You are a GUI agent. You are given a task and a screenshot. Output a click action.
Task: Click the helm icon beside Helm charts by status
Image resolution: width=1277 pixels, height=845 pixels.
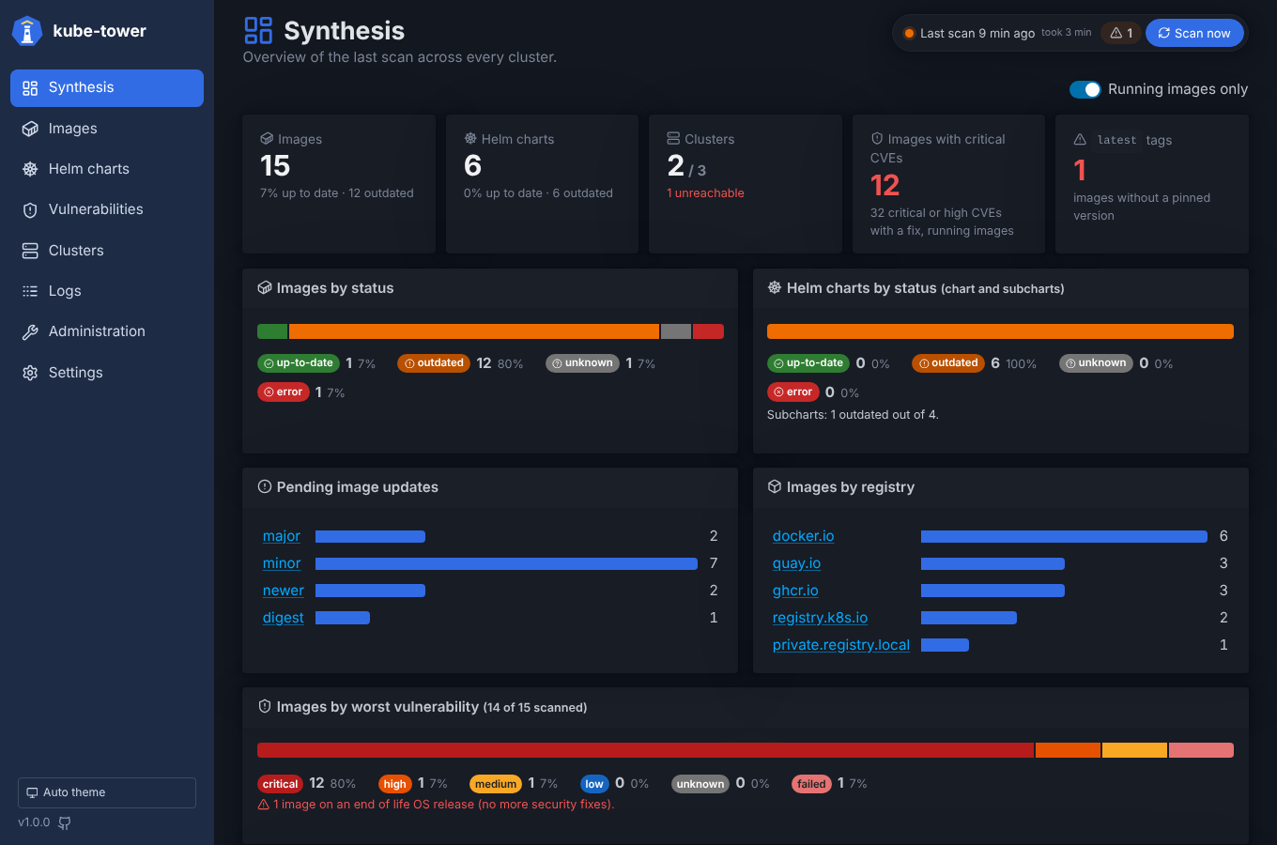(775, 287)
